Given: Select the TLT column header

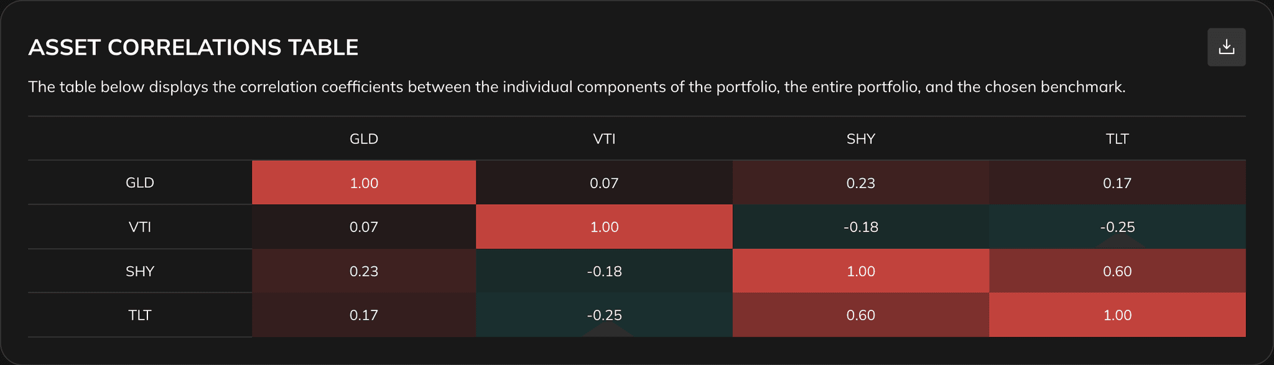Looking at the screenshot, I should 1117,139.
